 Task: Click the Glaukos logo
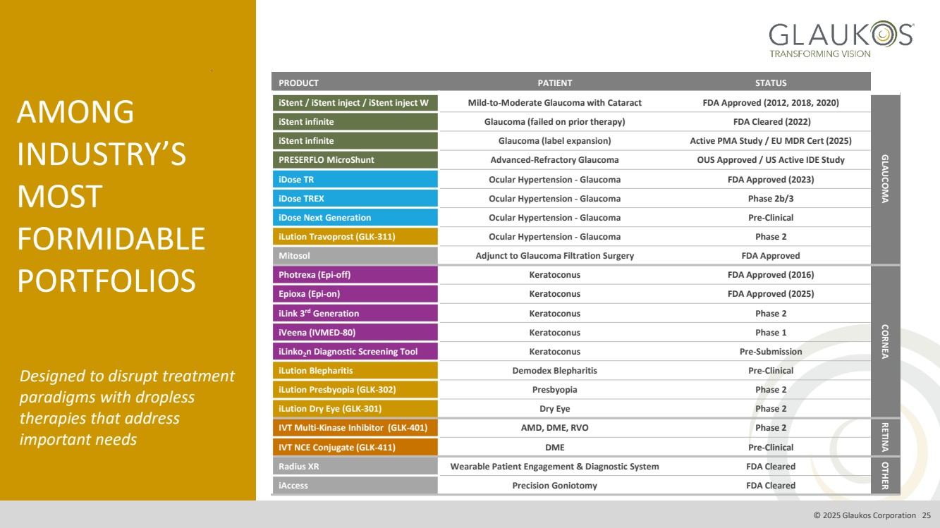coord(841,39)
